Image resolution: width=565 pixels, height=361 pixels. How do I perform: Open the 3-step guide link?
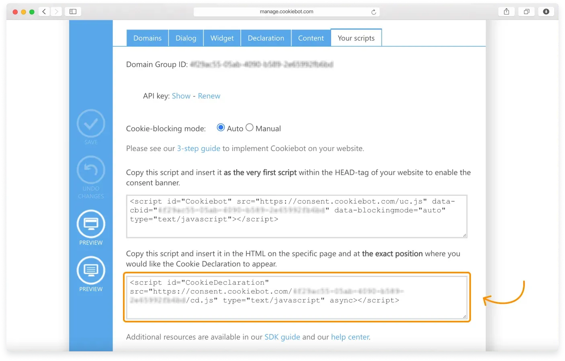199,148
